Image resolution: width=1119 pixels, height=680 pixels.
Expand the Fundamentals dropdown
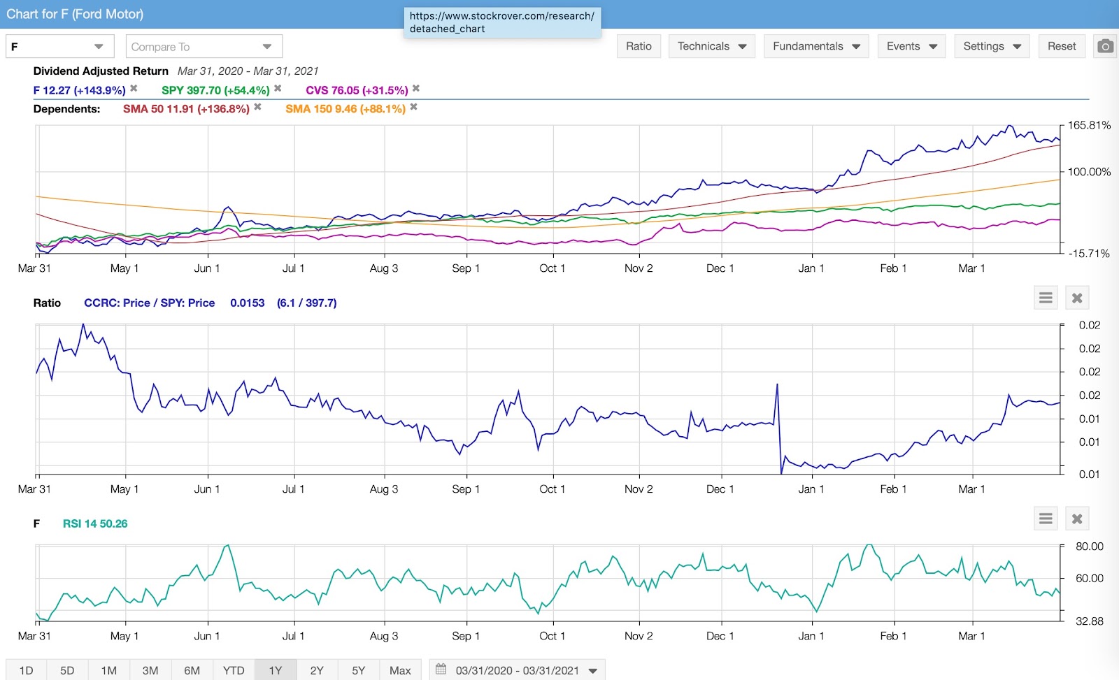tap(815, 46)
